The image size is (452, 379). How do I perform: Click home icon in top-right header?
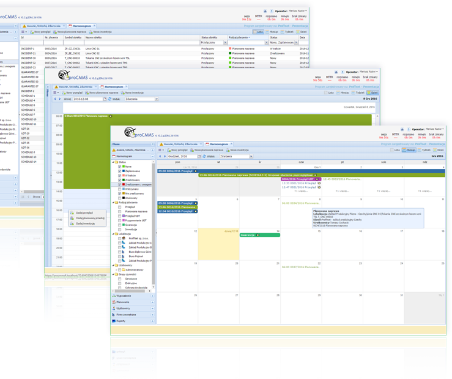click(x=402, y=130)
